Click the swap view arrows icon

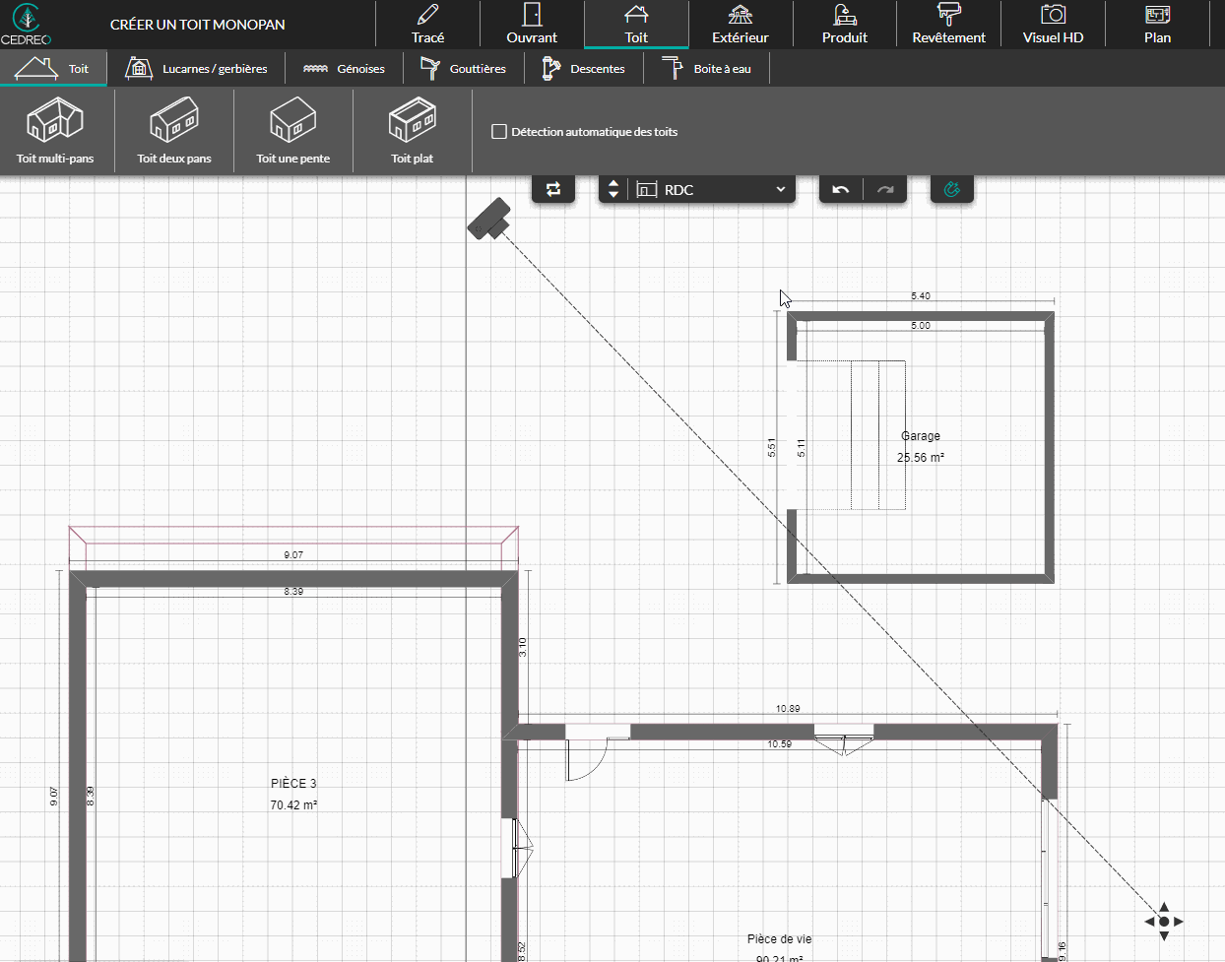[x=553, y=190]
